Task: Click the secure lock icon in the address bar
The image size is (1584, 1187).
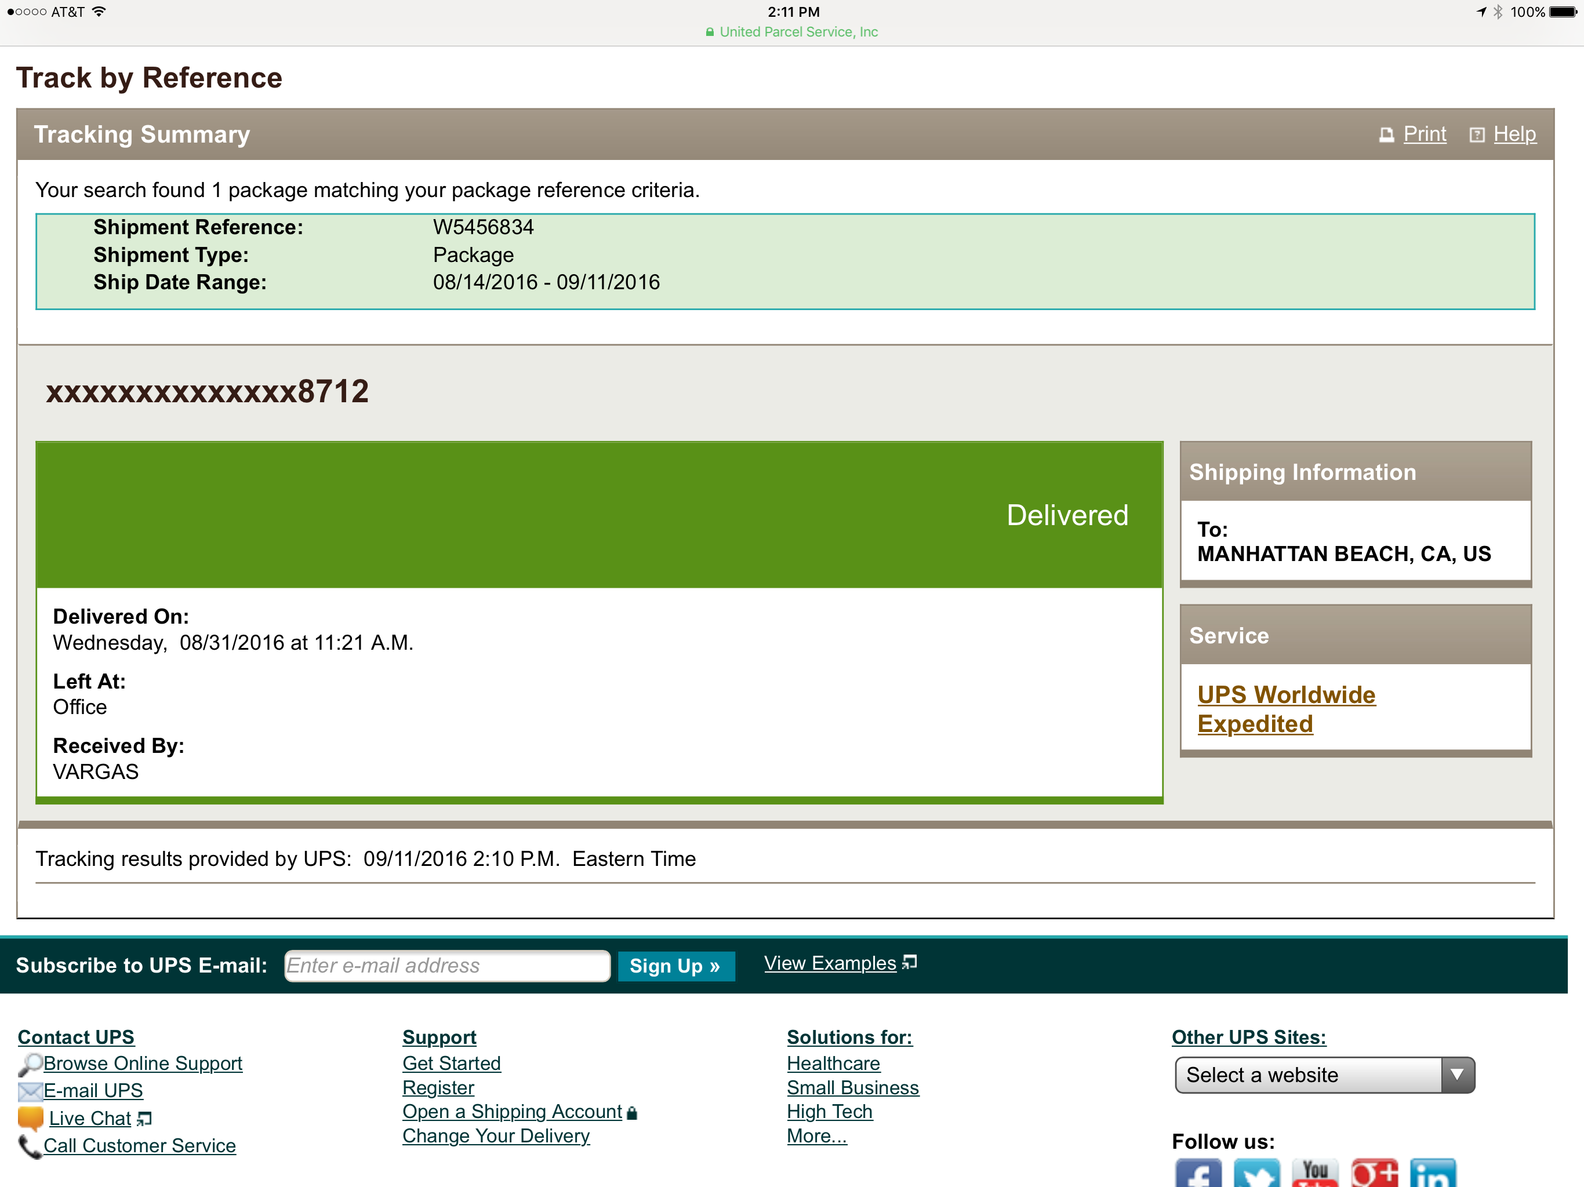Action: coord(710,32)
